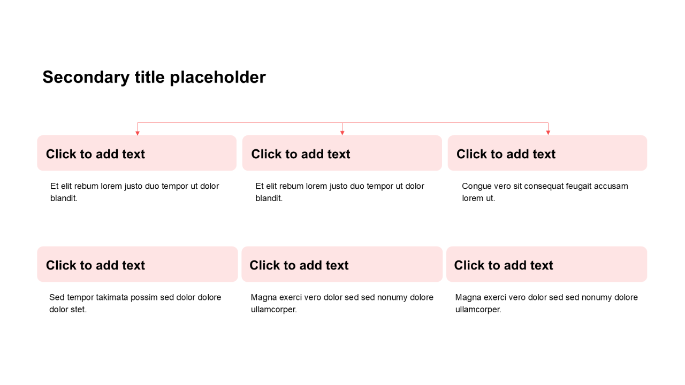
Task: Click the left red arrowhead on the connector
Action: (138, 133)
